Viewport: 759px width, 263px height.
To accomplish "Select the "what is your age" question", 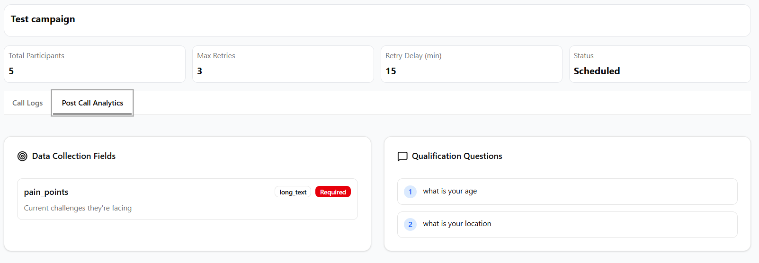I will coord(450,191).
